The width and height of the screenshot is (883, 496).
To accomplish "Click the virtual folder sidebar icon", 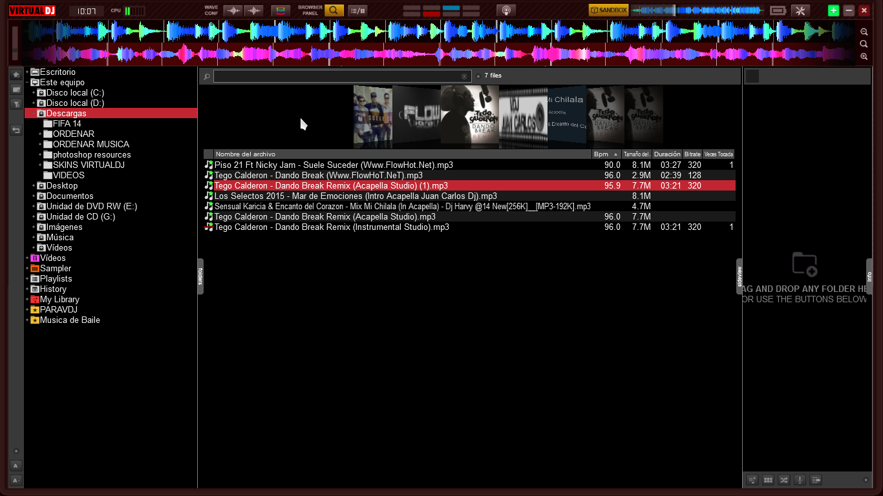I will [16, 89].
